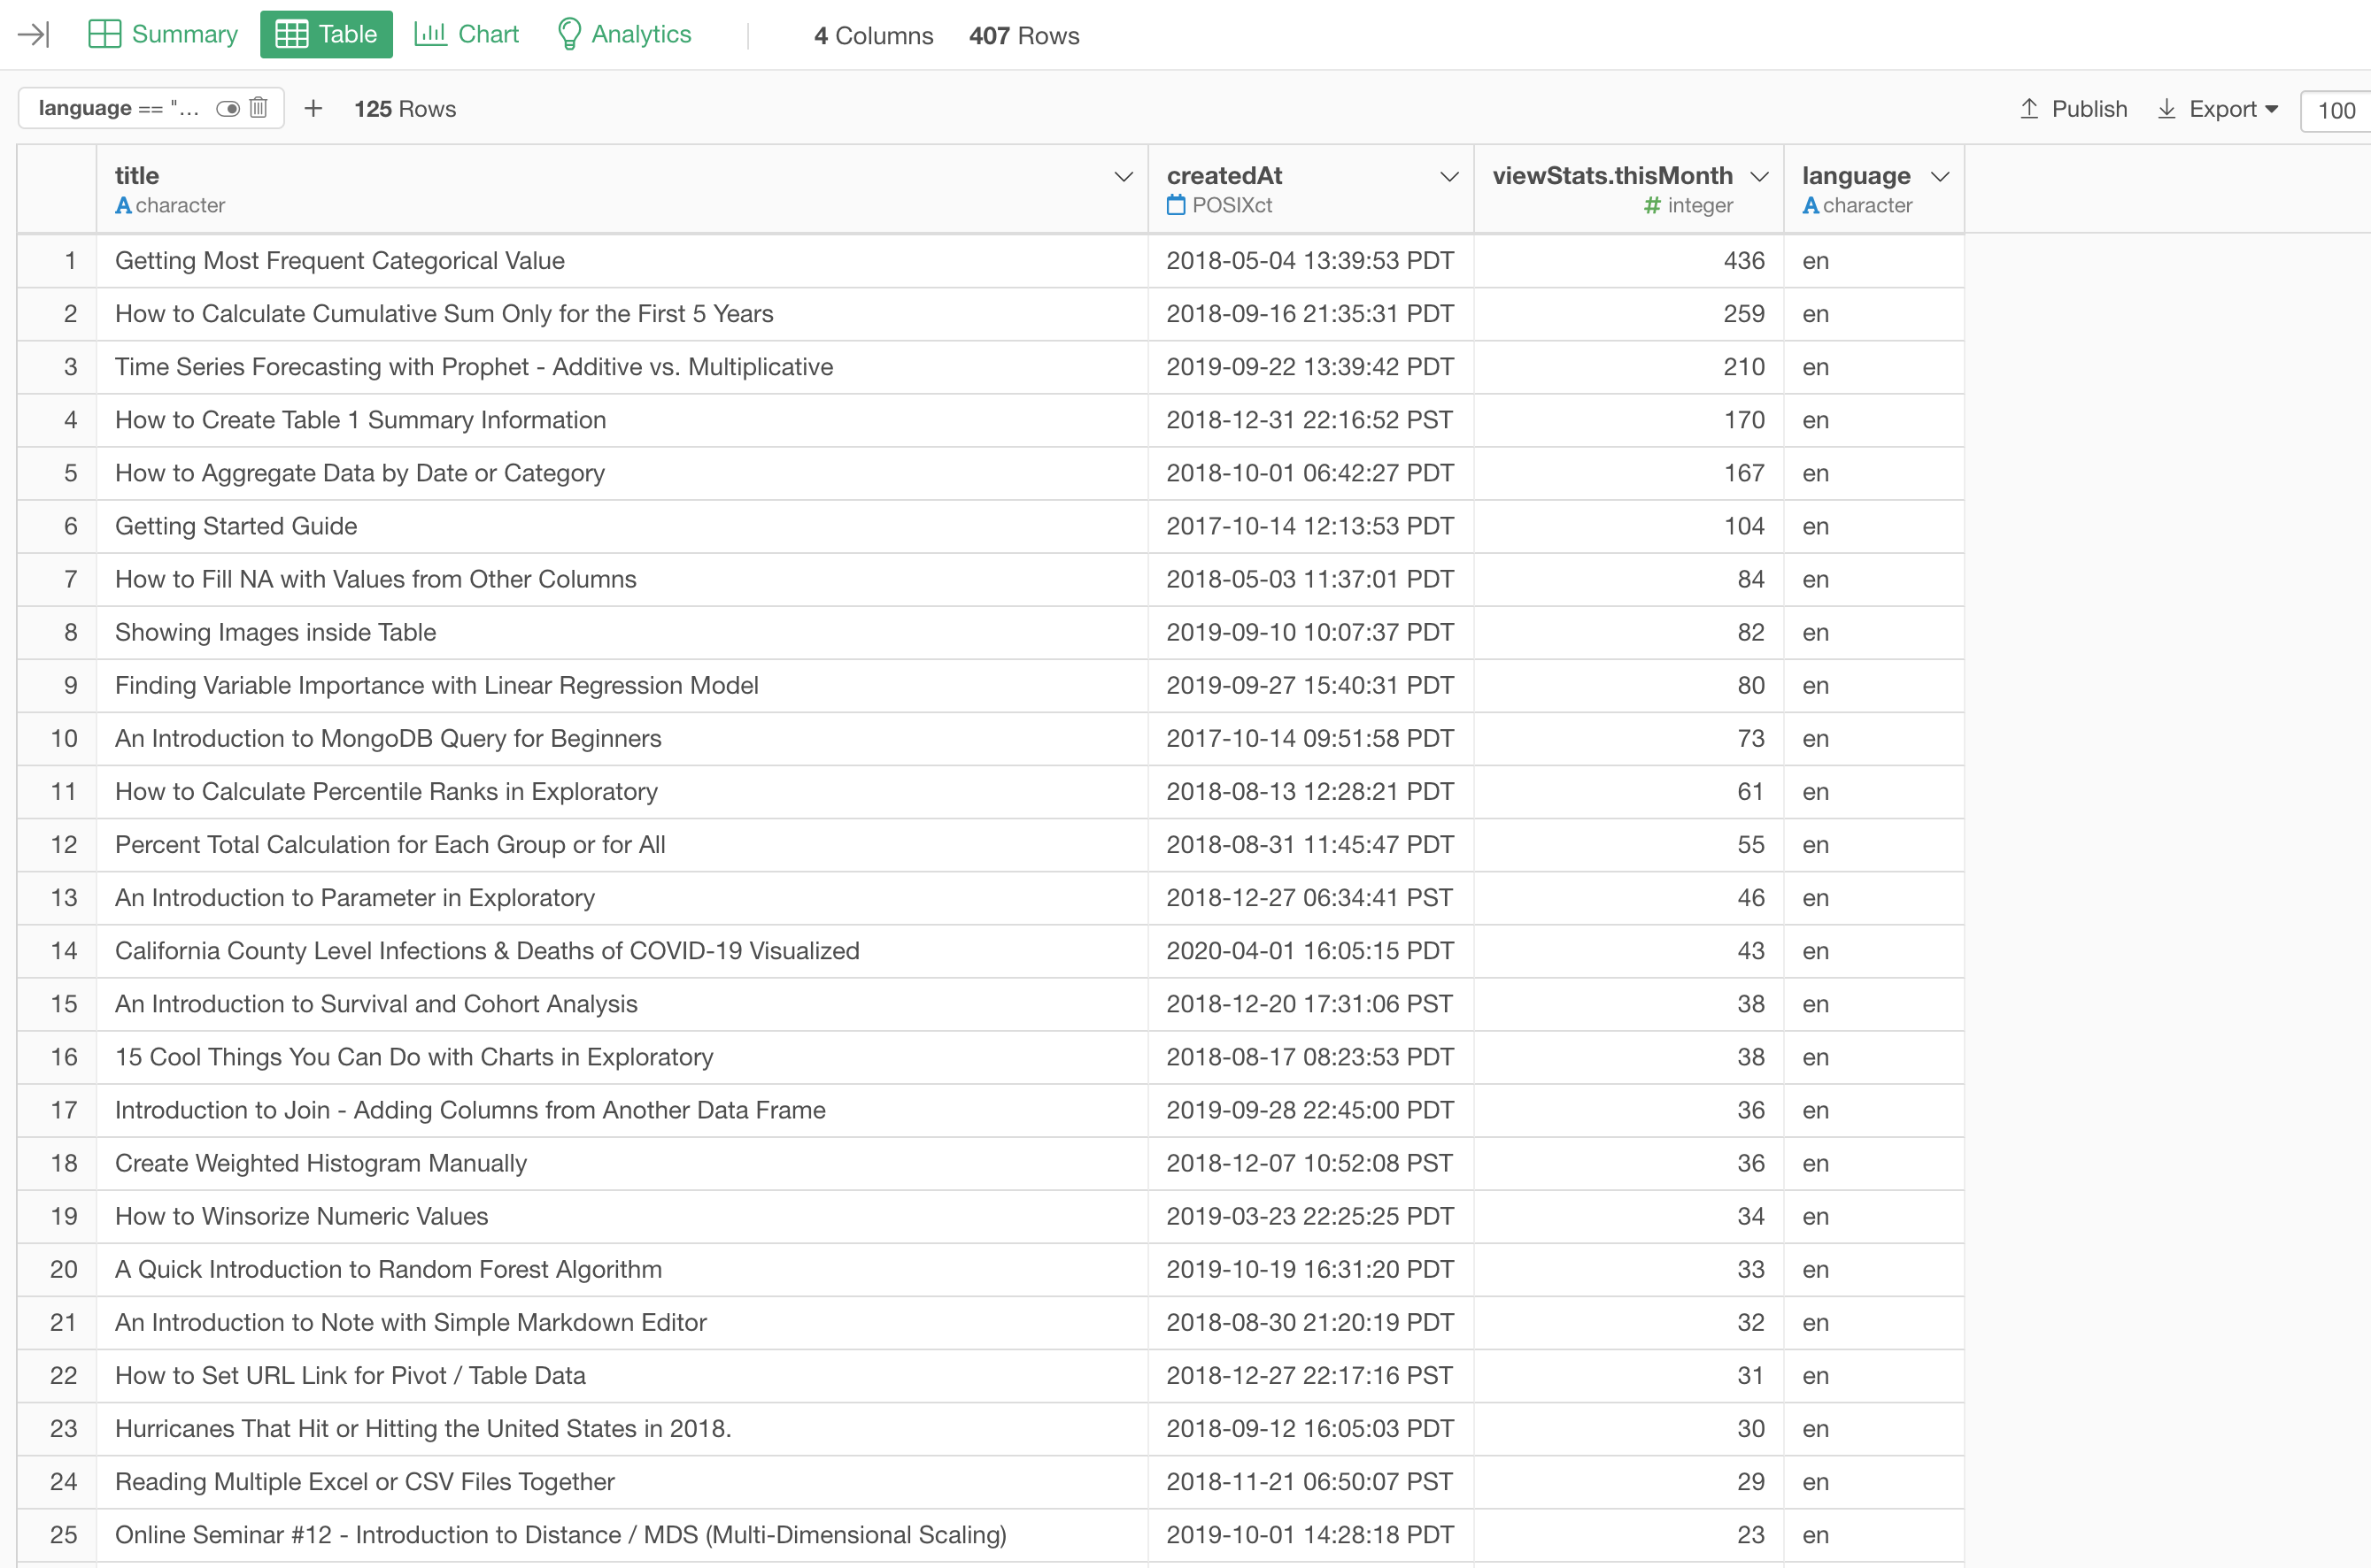
Task: Click the calendar icon under createdAt
Action: coord(1176,205)
